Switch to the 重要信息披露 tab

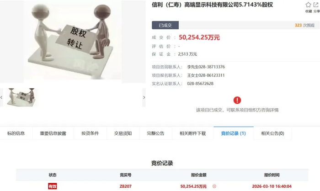point(53,133)
